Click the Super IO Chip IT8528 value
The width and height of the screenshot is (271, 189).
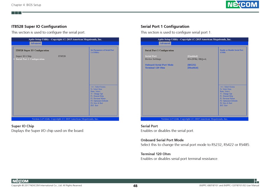tap(62, 56)
